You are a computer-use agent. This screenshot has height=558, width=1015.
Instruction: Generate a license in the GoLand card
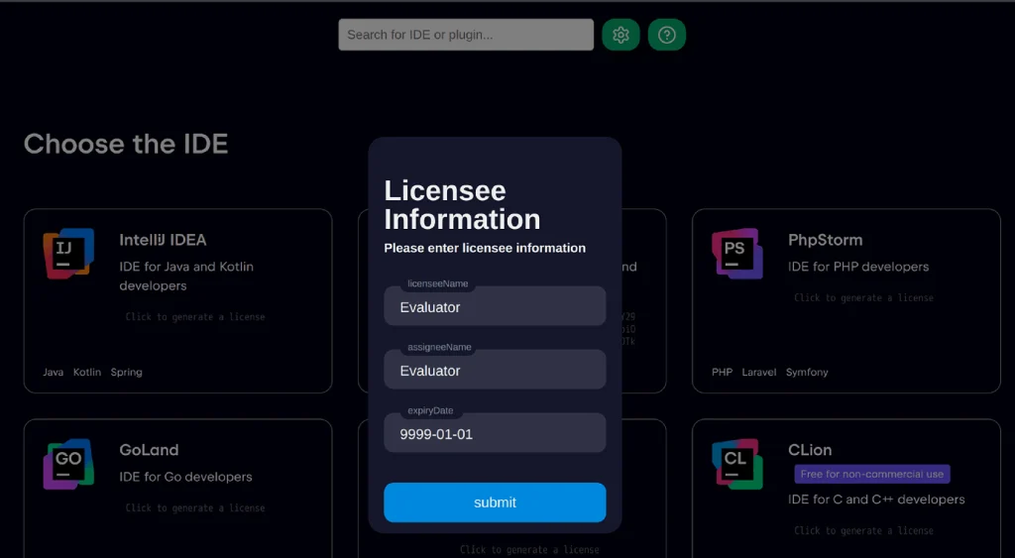coord(195,508)
